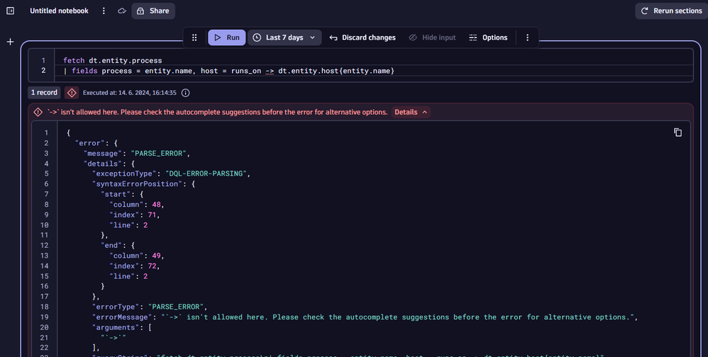
Task: Click query line 1 fetch dt.entity.process
Action: pos(112,60)
